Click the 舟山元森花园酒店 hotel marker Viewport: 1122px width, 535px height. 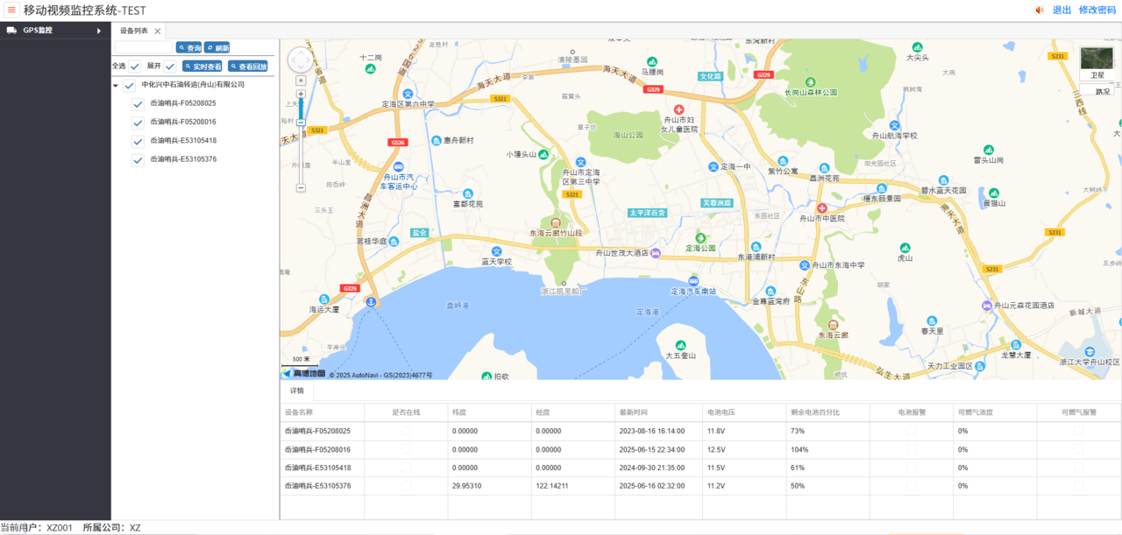[986, 306]
